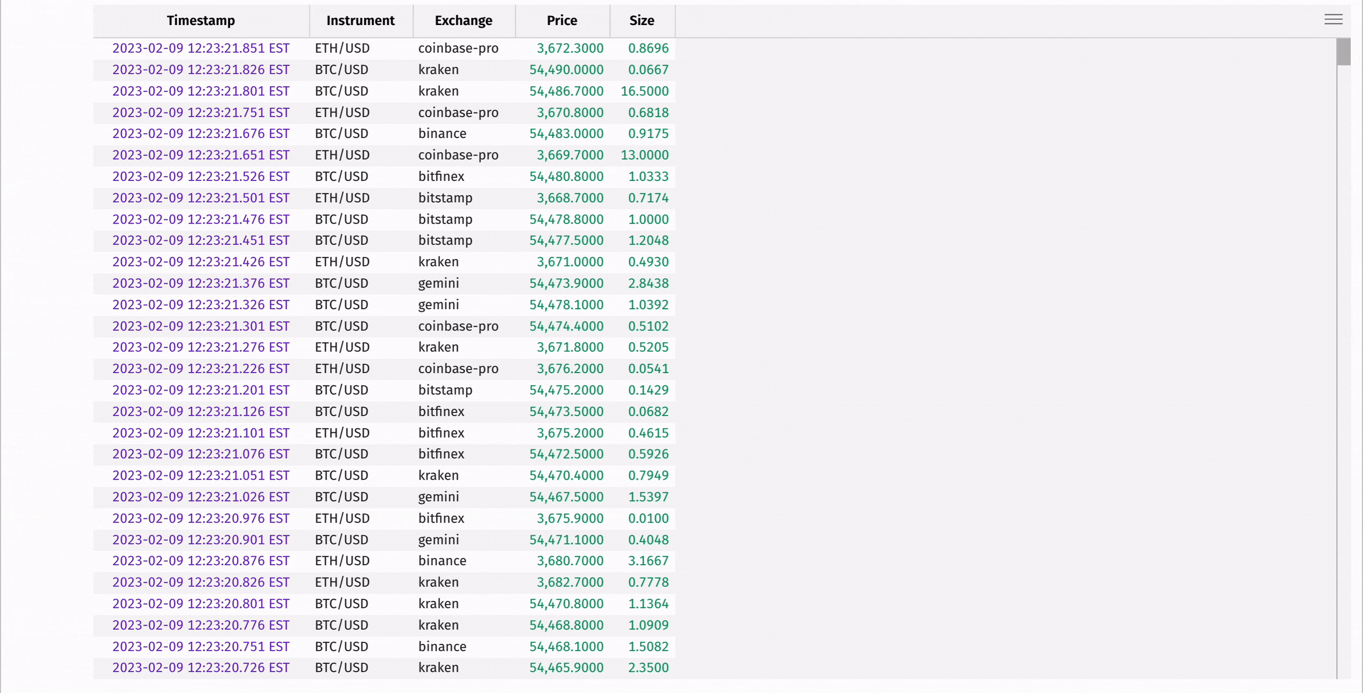Open the last timestamp link 12:23:20.726
The height and width of the screenshot is (693, 1363).
pyautogui.click(x=201, y=667)
